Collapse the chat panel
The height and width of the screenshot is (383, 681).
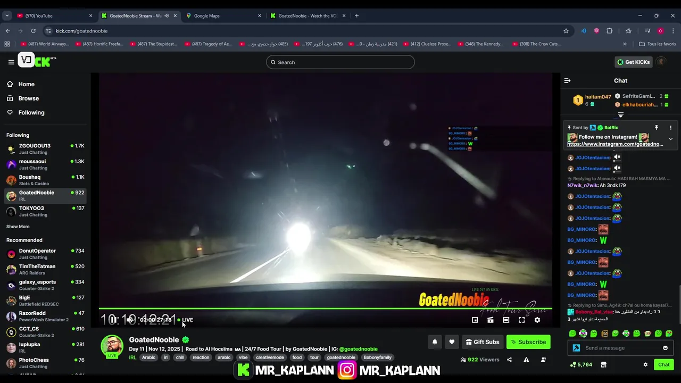click(x=567, y=81)
